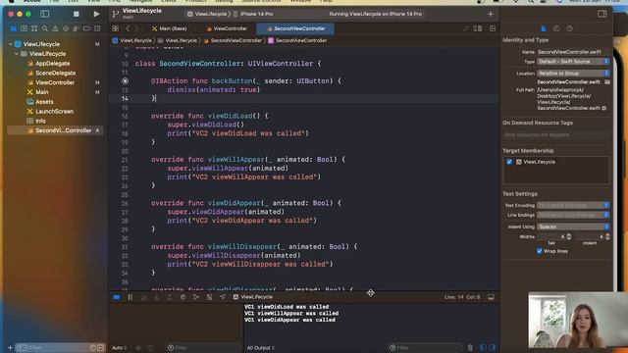Viewport: 628px width, 353px height.
Task: Pause program execution in debug bar
Action: coord(131,297)
